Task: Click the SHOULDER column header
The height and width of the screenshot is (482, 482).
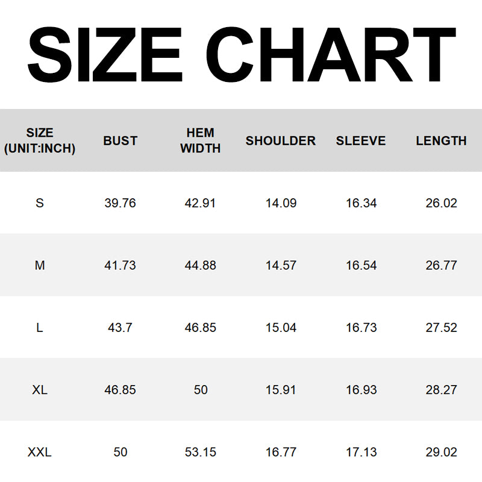Action: (280, 140)
